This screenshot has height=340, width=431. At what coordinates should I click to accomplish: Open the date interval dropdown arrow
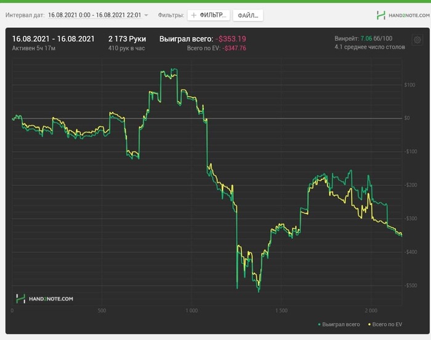(147, 15)
